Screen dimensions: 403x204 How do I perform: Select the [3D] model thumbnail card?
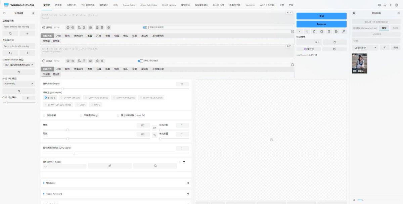360,63
